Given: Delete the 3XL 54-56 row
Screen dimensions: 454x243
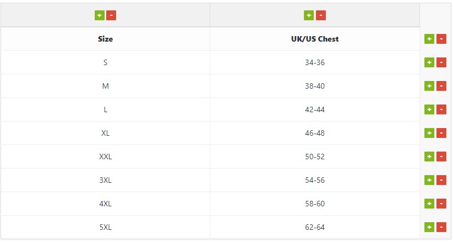Looking at the screenshot, I should 441,180.
